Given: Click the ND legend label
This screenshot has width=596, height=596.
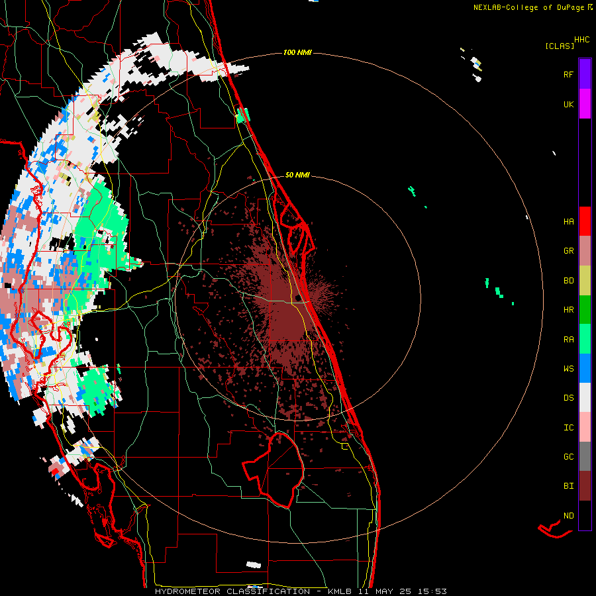Looking at the screenshot, I should tap(568, 515).
